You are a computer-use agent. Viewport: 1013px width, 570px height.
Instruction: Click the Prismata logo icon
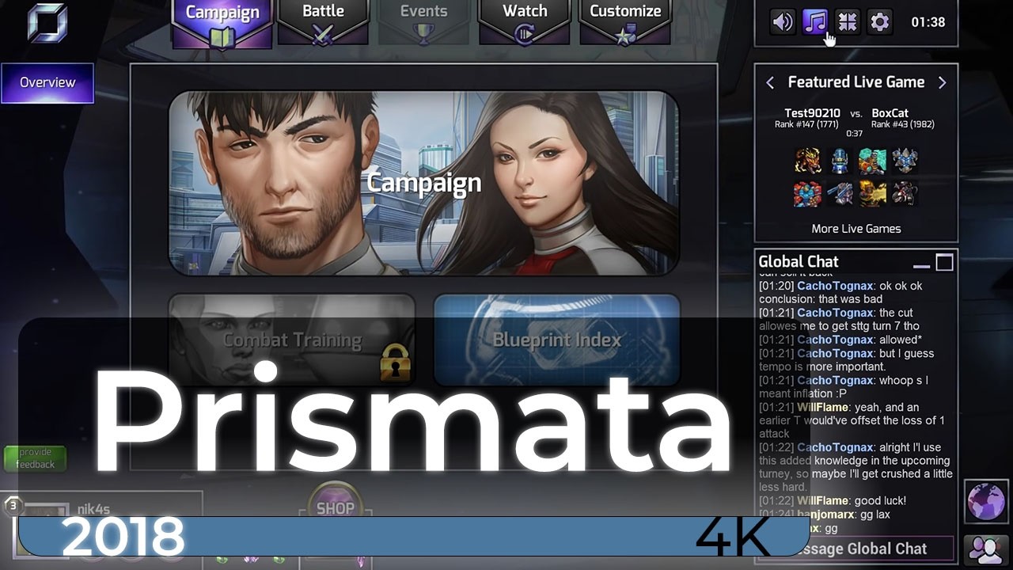[x=47, y=23]
